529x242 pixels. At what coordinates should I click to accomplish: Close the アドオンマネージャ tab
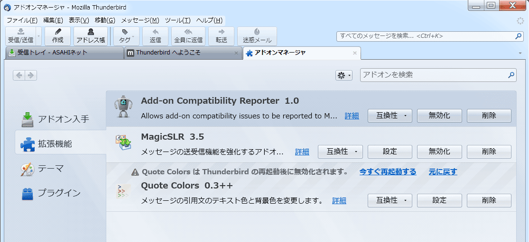click(x=354, y=53)
